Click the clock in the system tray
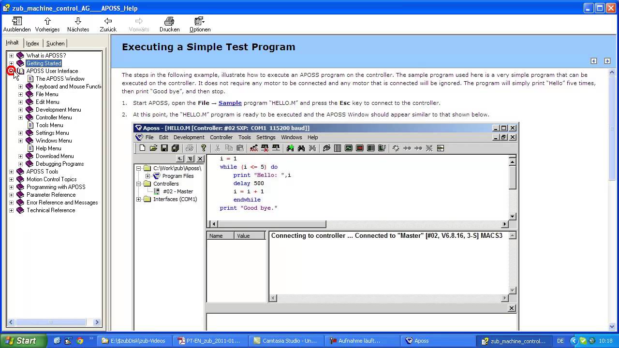Viewport: 619px width, 348px height. coord(605,341)
